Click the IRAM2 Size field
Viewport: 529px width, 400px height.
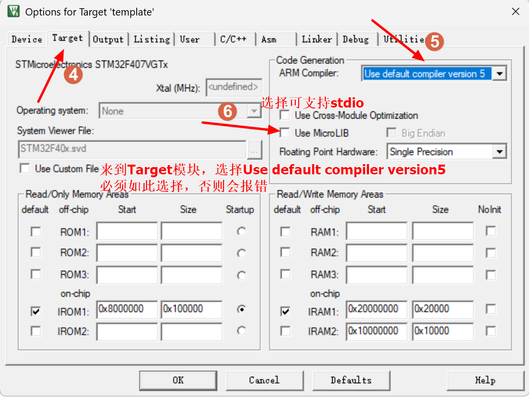pyautogui.click(x=443, y=332)
